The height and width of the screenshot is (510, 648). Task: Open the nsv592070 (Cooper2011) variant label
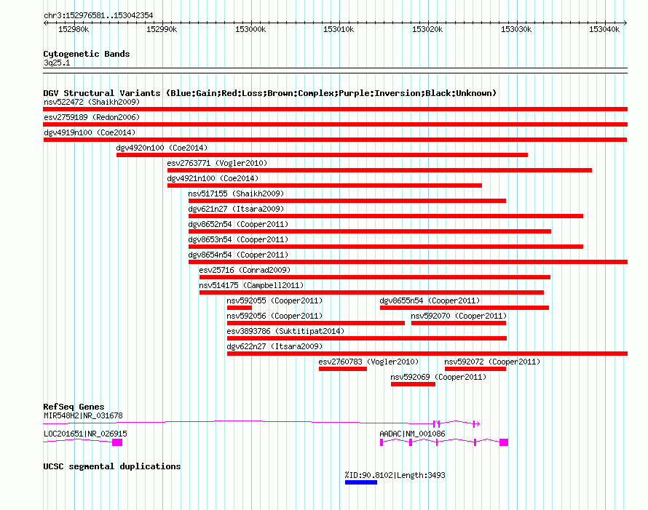459,316
